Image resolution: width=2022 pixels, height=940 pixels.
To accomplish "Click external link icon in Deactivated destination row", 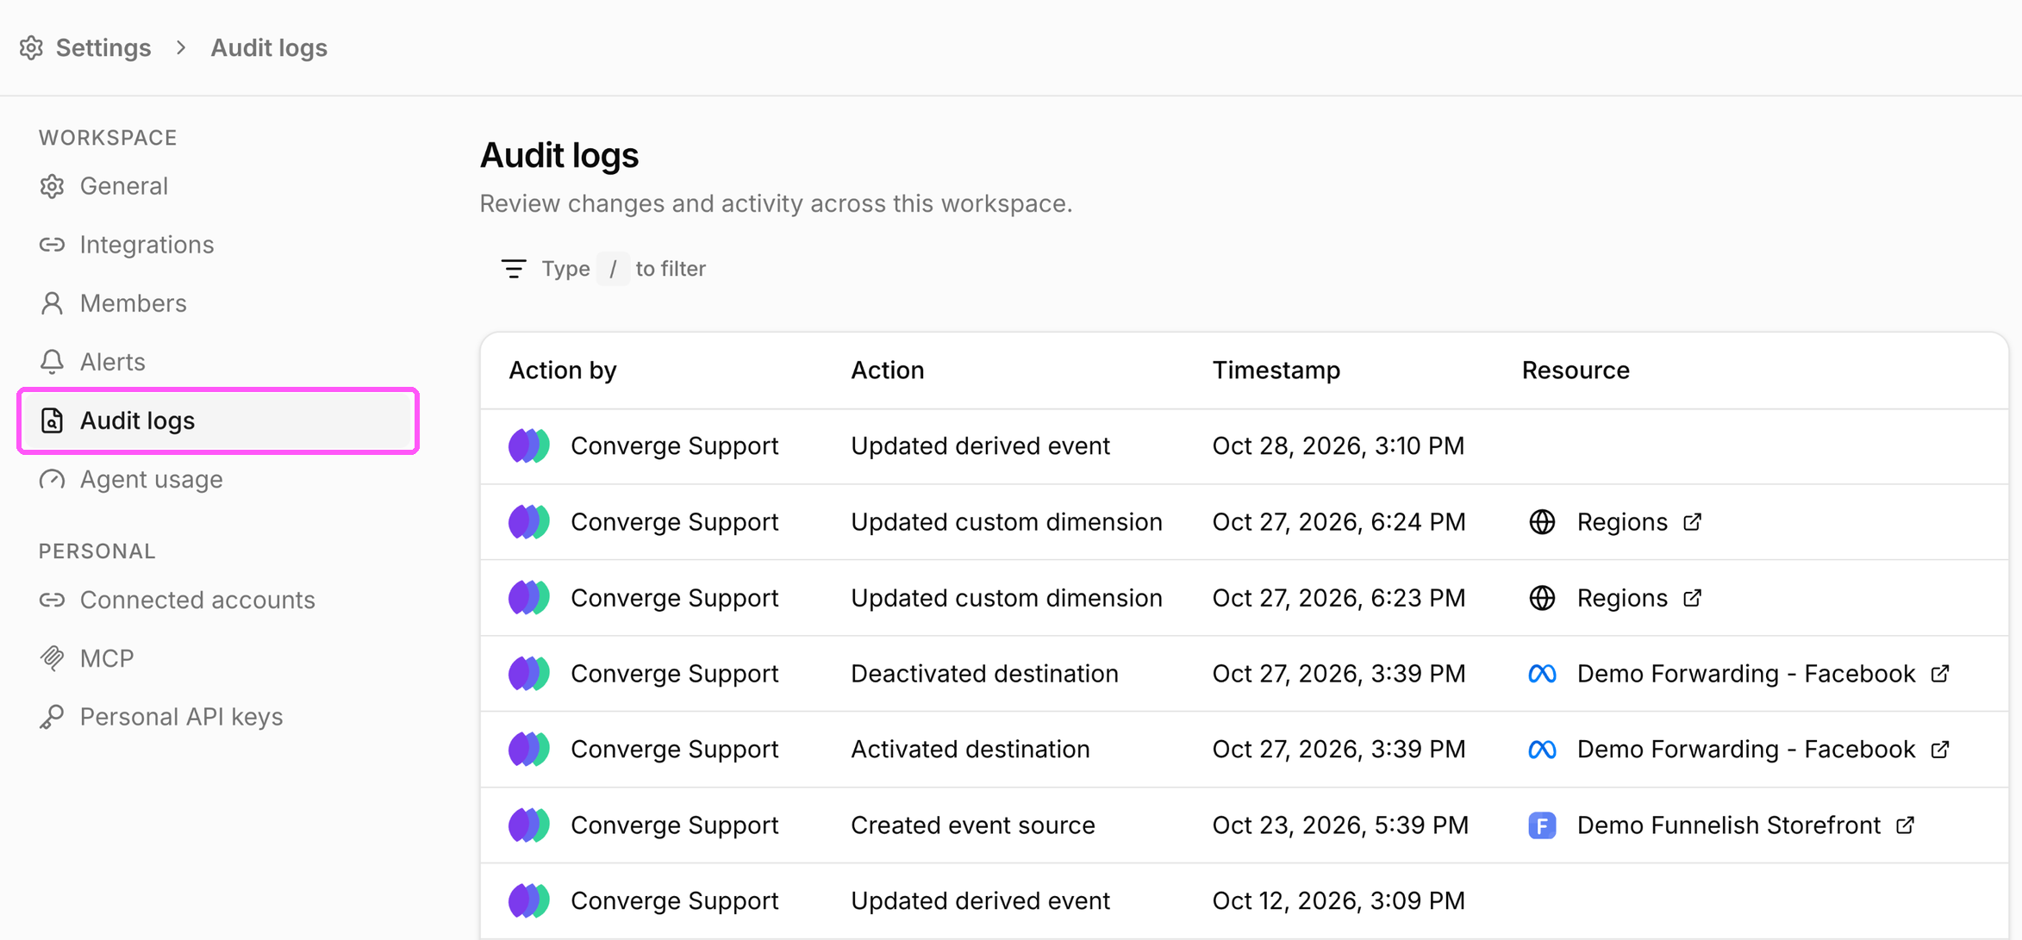I will pos(1940,674).
